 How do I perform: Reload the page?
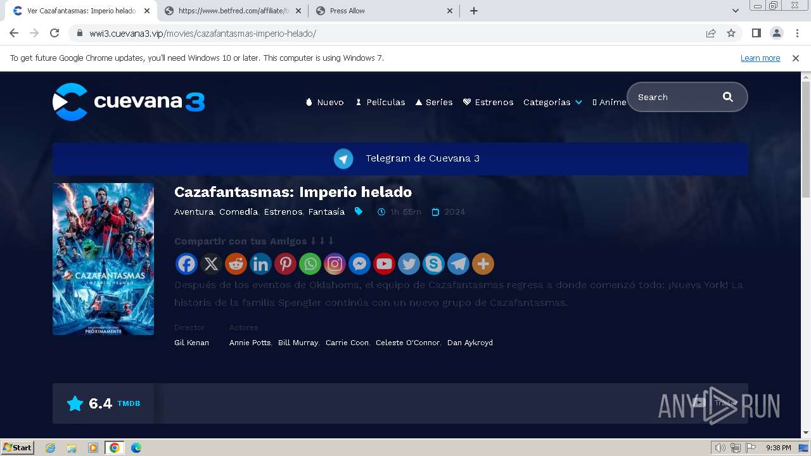54,33
